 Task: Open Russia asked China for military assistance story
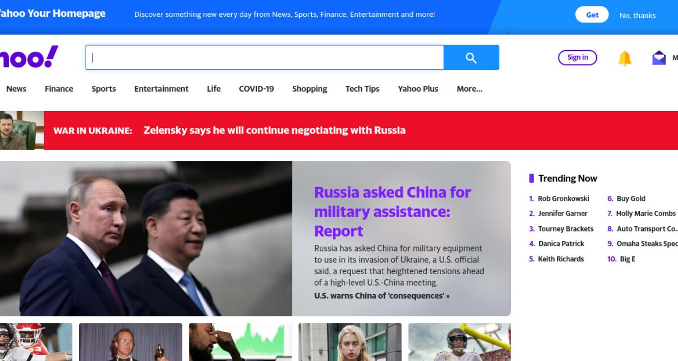[393, 211]
